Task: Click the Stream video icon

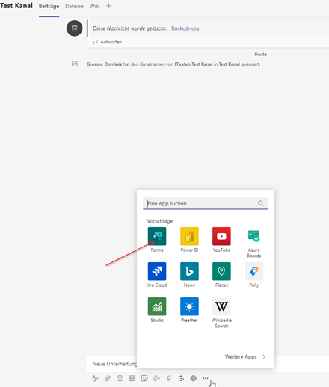Action: coord(156,378)
